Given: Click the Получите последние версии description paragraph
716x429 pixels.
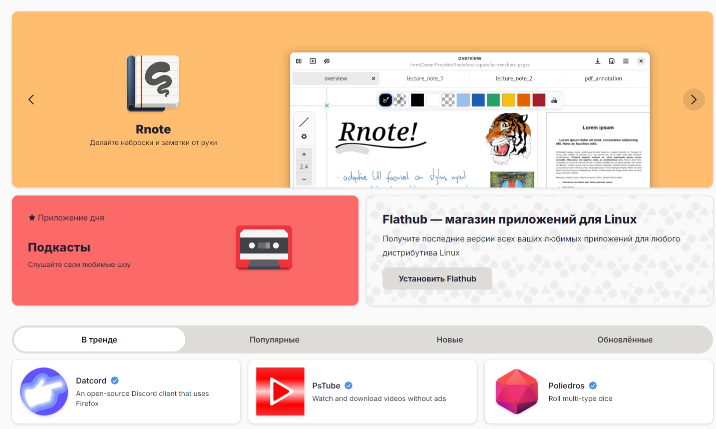Looking at the screenshot, I should (531, 245).
